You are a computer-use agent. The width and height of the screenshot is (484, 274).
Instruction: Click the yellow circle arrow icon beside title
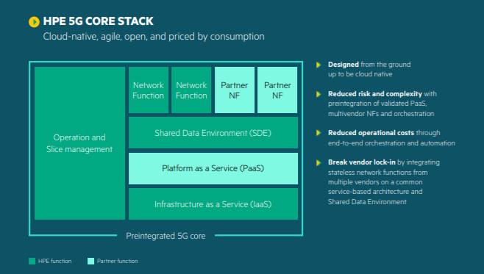pos(34,22)
